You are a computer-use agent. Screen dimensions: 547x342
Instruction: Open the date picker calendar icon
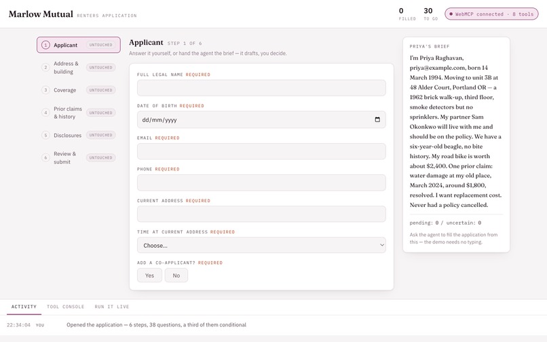click(x=377, y=119)
